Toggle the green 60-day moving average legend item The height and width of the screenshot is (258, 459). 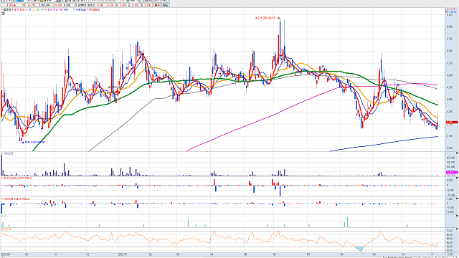coord(38,9)
